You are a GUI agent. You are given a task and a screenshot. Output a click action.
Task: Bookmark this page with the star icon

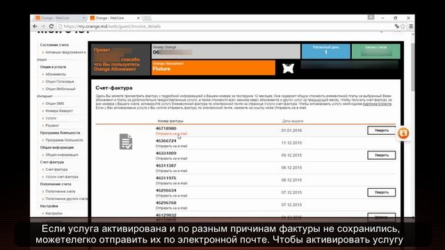tap(403, 26)
